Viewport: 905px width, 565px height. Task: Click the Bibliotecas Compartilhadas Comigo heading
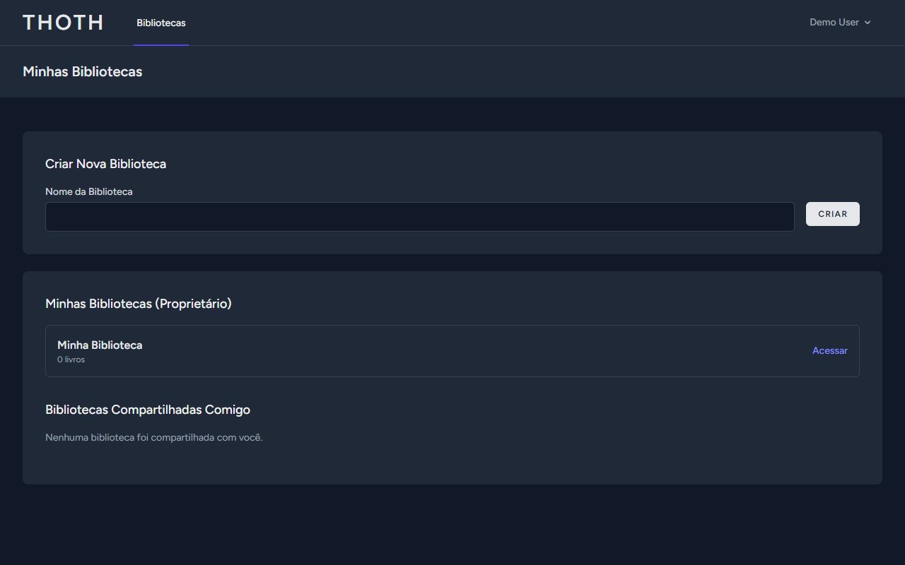(148, 410)
